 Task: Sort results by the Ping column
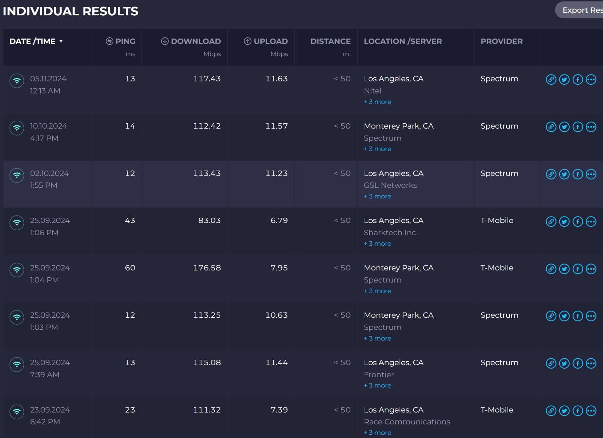pos(121,41)
